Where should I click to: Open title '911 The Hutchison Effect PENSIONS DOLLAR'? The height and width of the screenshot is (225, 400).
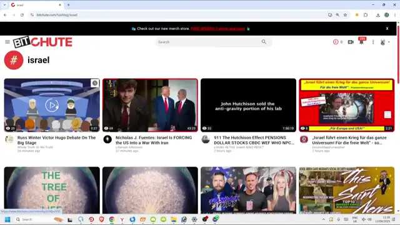click(x=254, y=140)
